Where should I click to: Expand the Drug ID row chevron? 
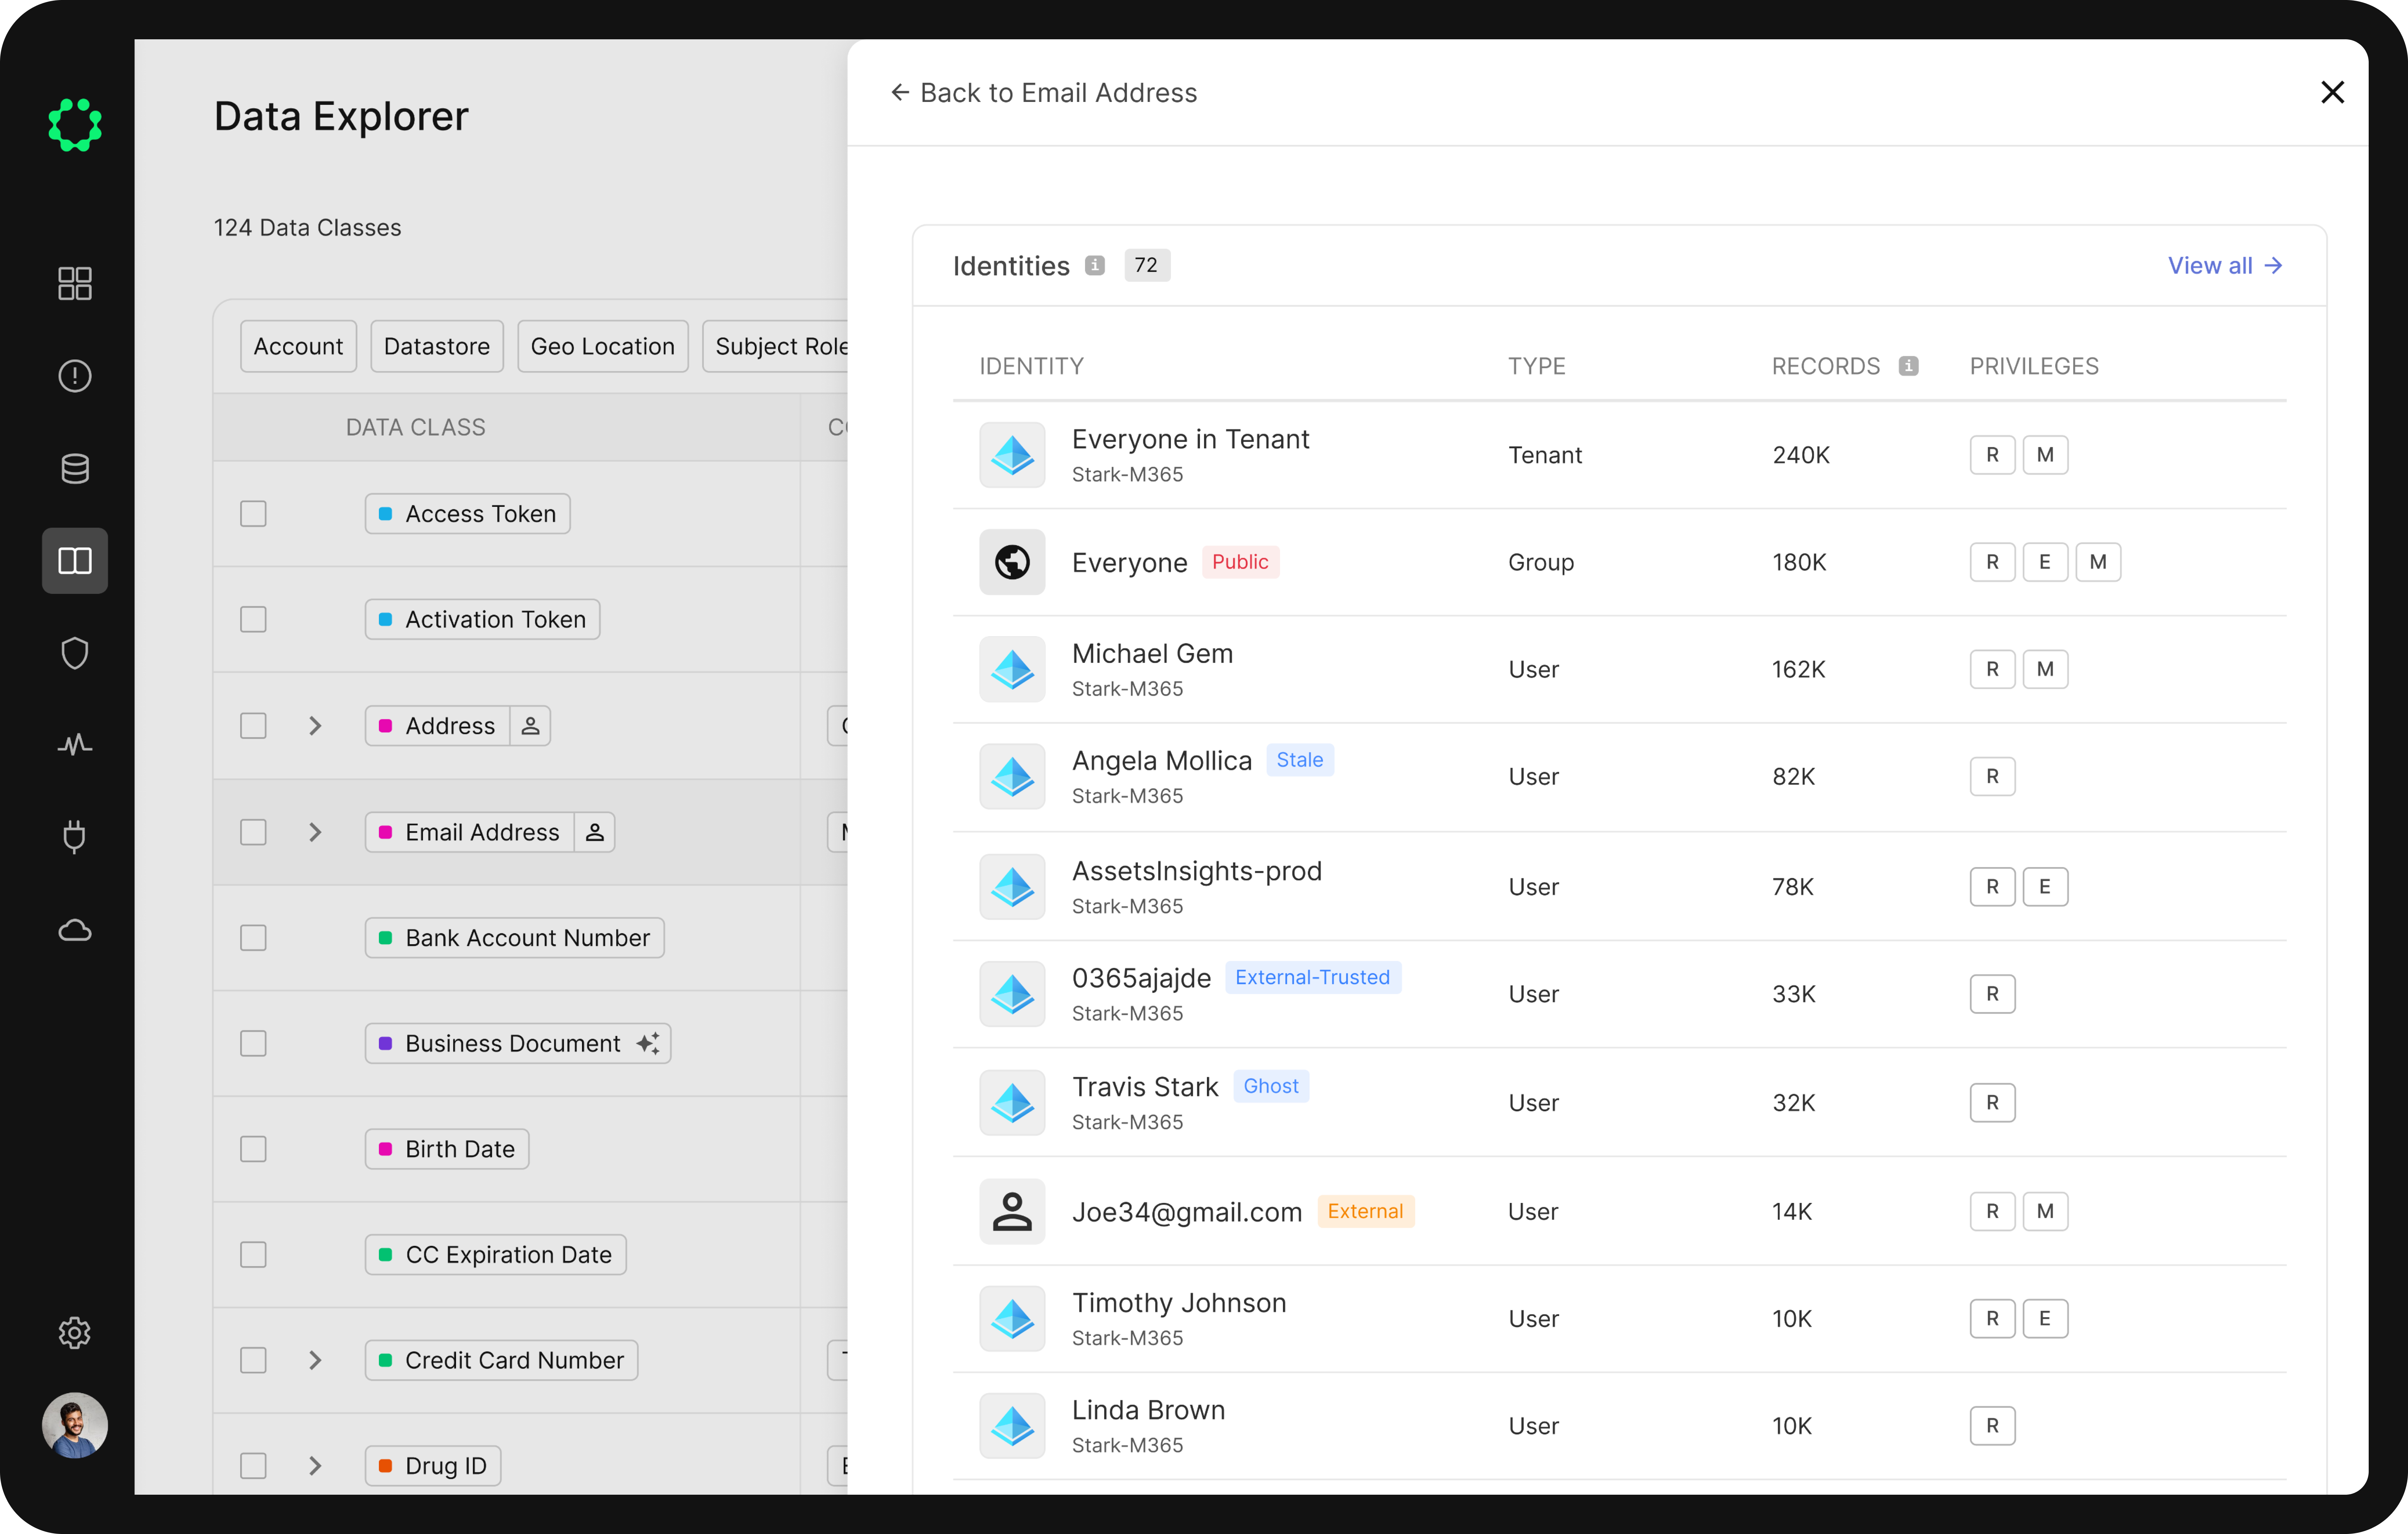click(315, 1466)
